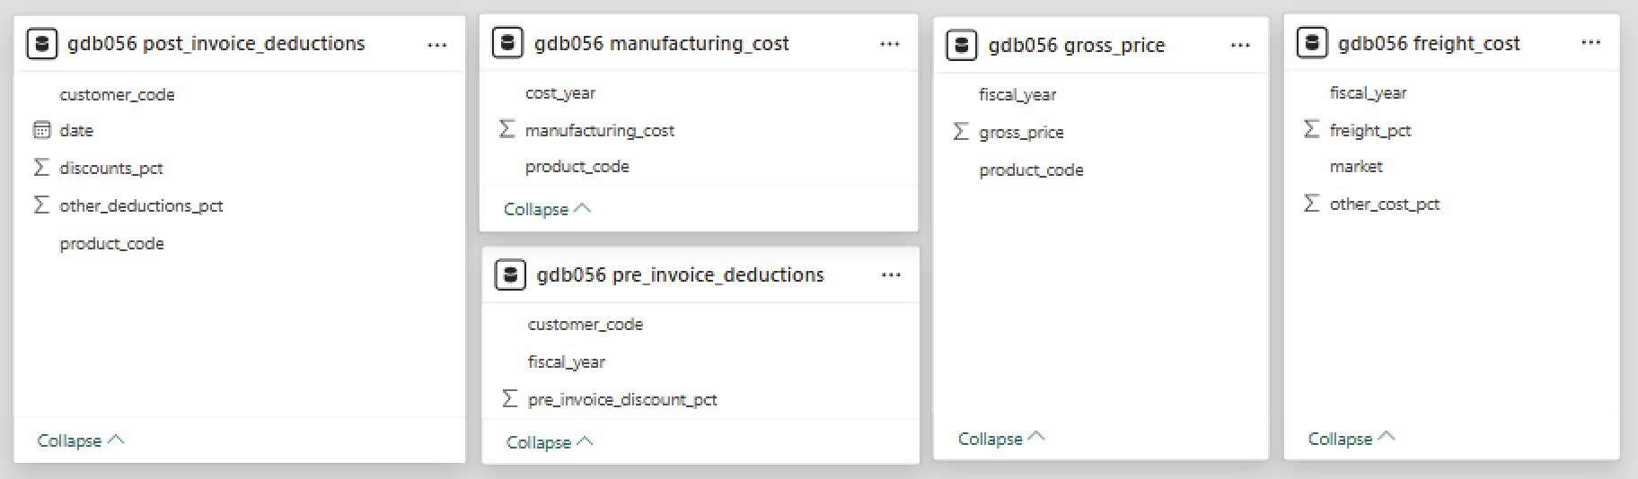This screenshot has width=1638, height=479.
Task: Click the pre_invoice_deductions table database icon
Action: pyautogui.click(x=510, y=274)
